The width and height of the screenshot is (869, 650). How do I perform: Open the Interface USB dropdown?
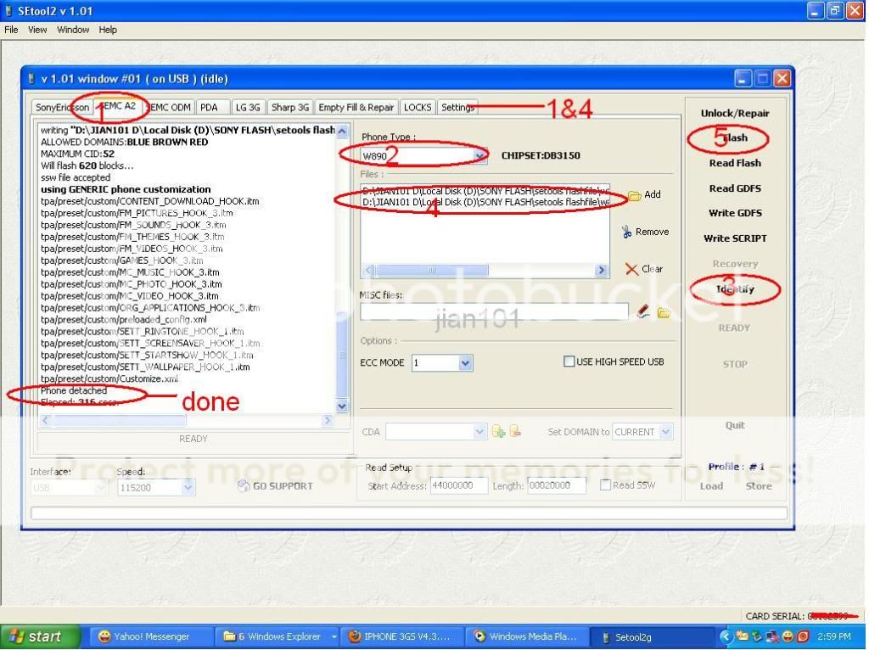click(101, 488)
